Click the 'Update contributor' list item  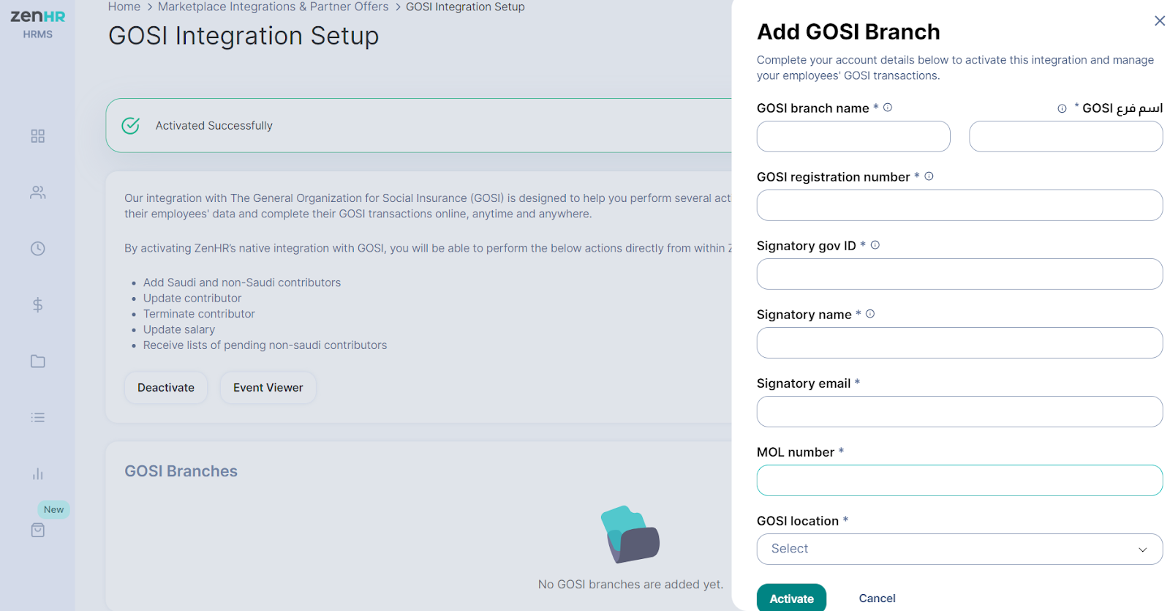(192, 299)
